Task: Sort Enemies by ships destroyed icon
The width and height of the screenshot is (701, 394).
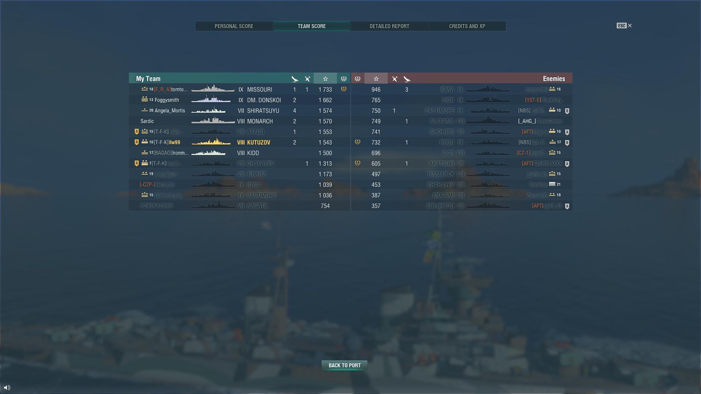Action: pyautogui.click(x=407, y=79)
